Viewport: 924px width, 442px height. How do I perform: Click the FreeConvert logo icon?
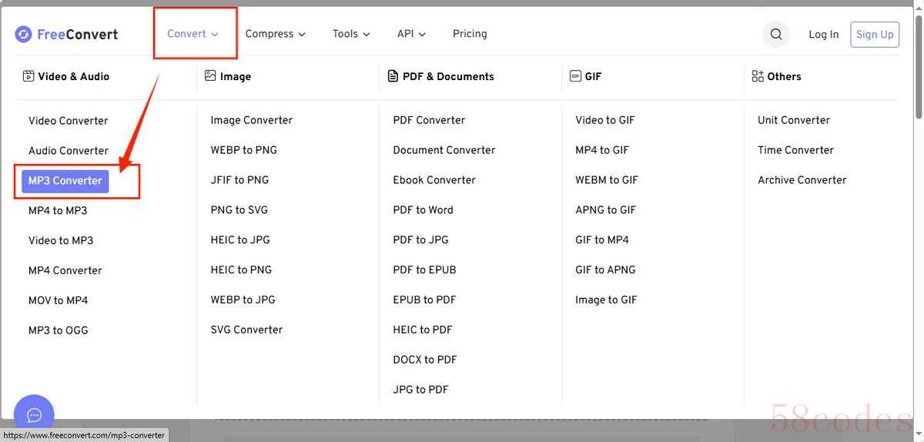(x=24, y=34)
